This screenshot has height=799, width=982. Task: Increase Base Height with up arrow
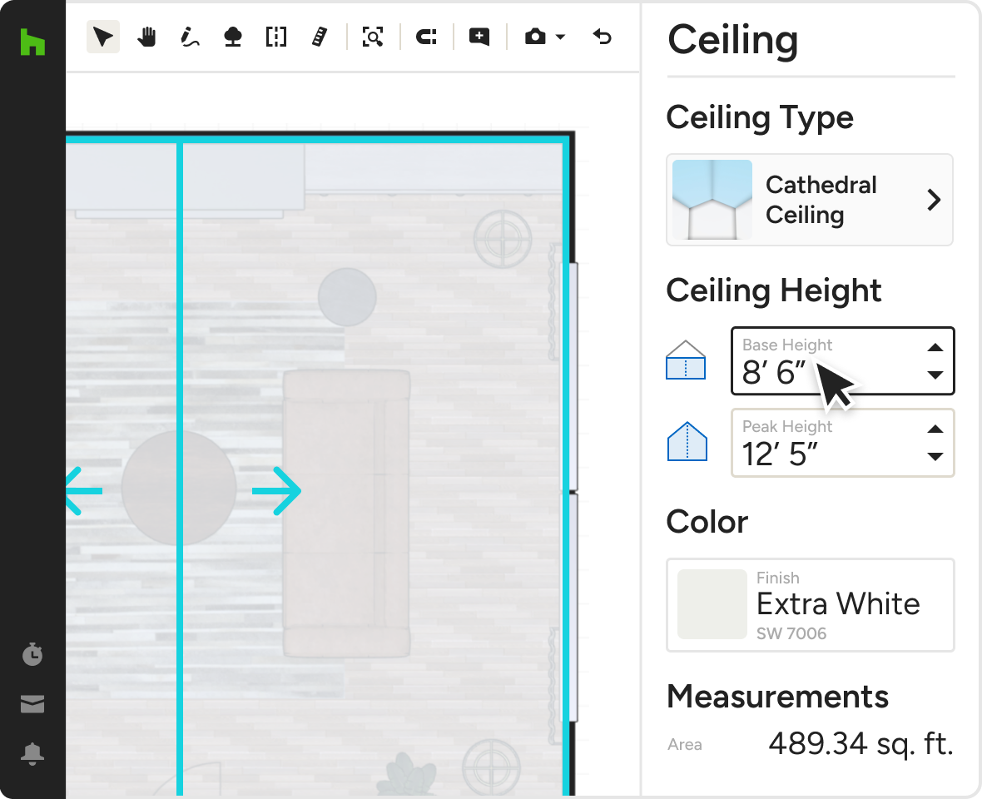[x=935, y=348]
